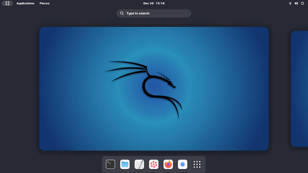Launch the Terminal from the dock
The image size is (308, 173).
coord(110,164)
